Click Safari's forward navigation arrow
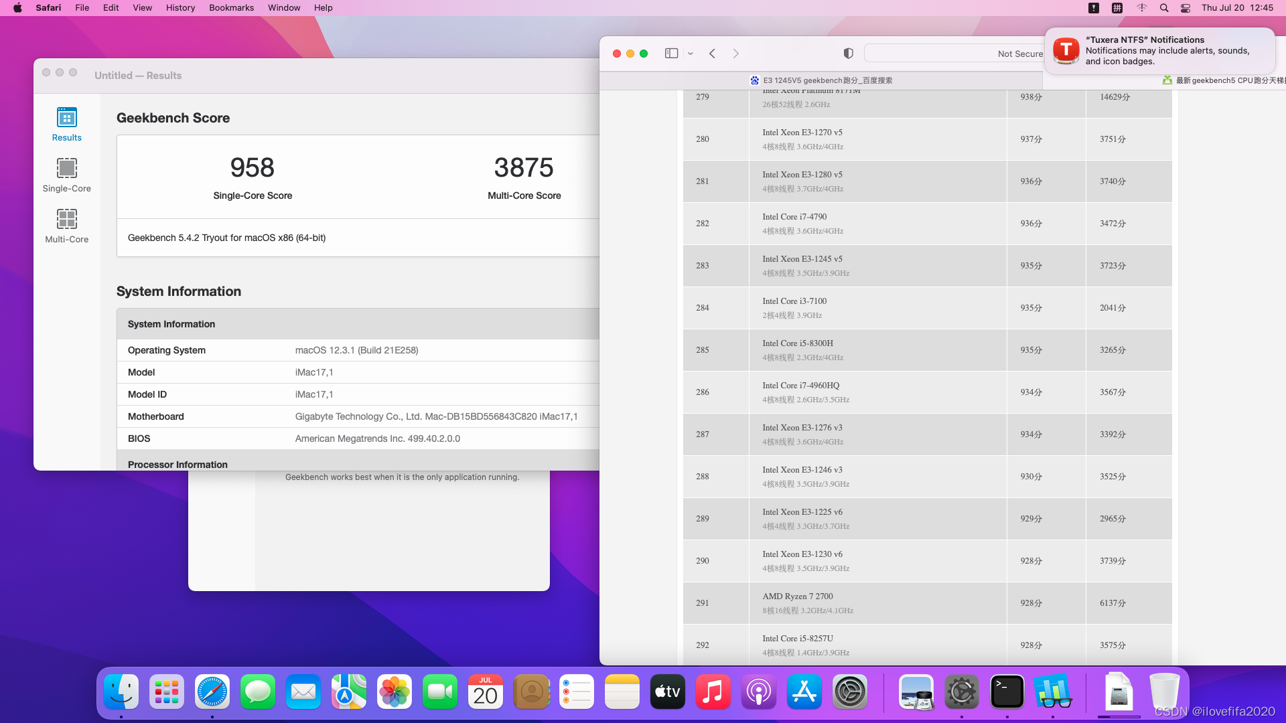Image resolution: width=1286 pixels, height=723 pixels. (735, 54)
